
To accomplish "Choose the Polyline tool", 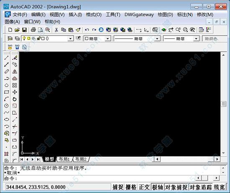I will coord(6,78).
